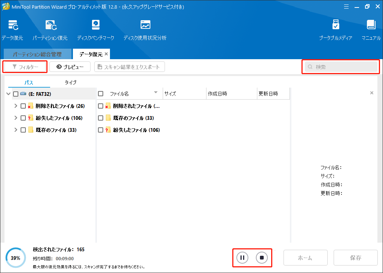Check the 紛失したファイル (106) row in the file list
The width and height of the screenshot is (383, 273).
click(x=101, y=130)
